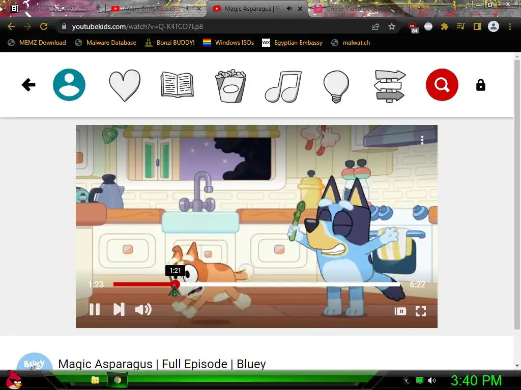
Task: Open the file explorer taskbar icon
Action: [95, 380]
